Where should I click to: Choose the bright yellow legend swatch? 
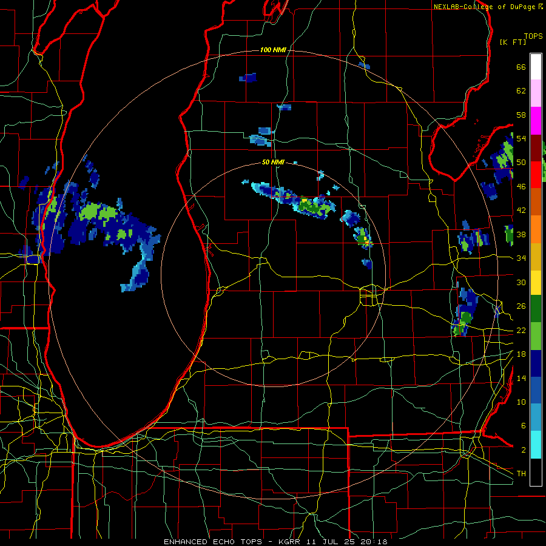coord(536,283)
